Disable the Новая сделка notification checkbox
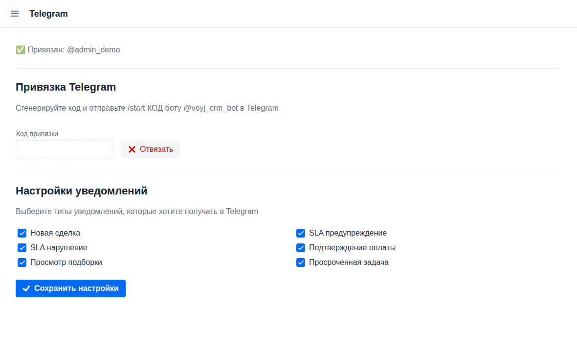 click(x=22, y=233)
